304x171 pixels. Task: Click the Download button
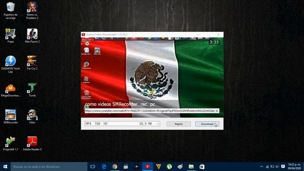(x=207, y=124)
